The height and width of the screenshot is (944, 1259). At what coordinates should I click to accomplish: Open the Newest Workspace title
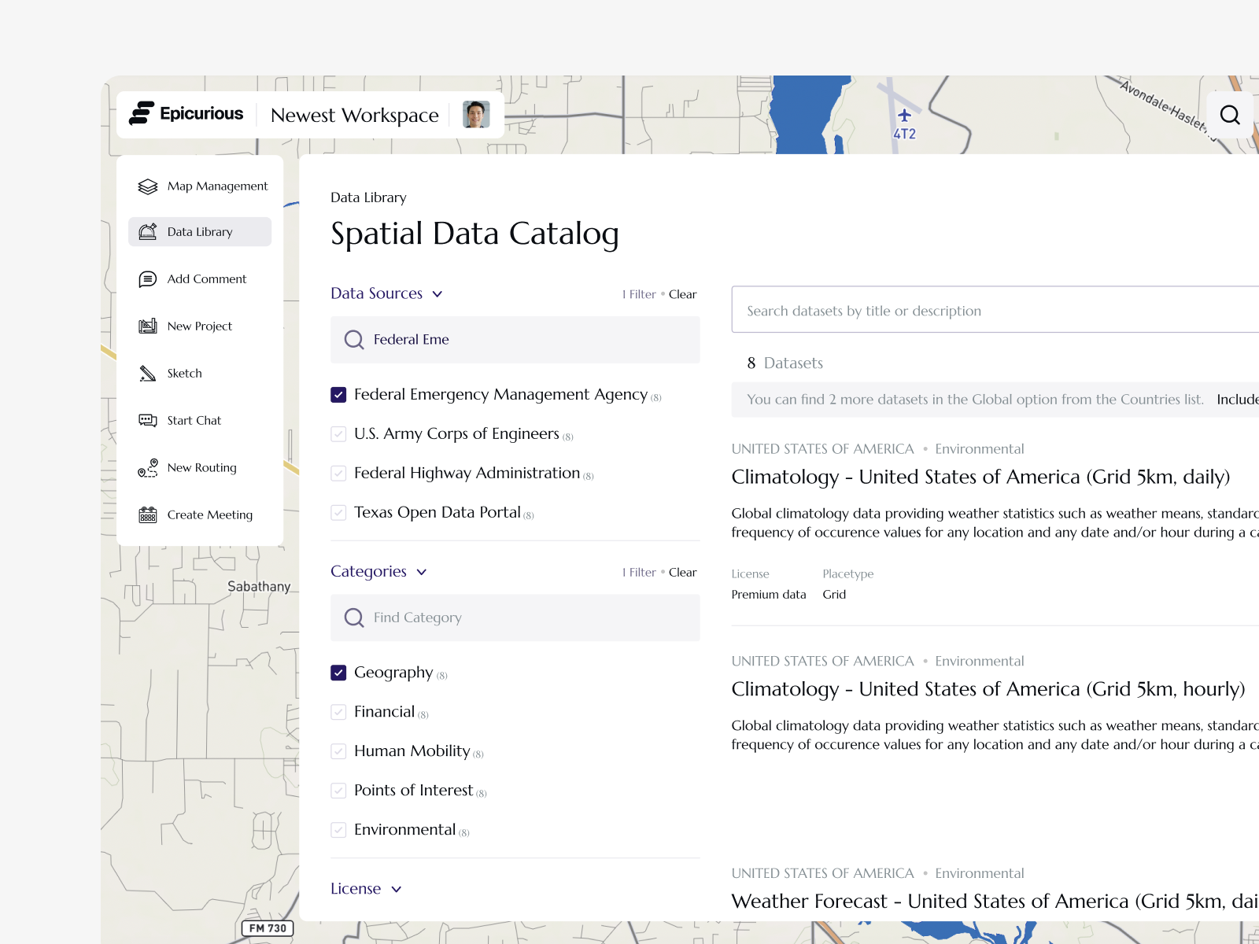click(354, 116)
